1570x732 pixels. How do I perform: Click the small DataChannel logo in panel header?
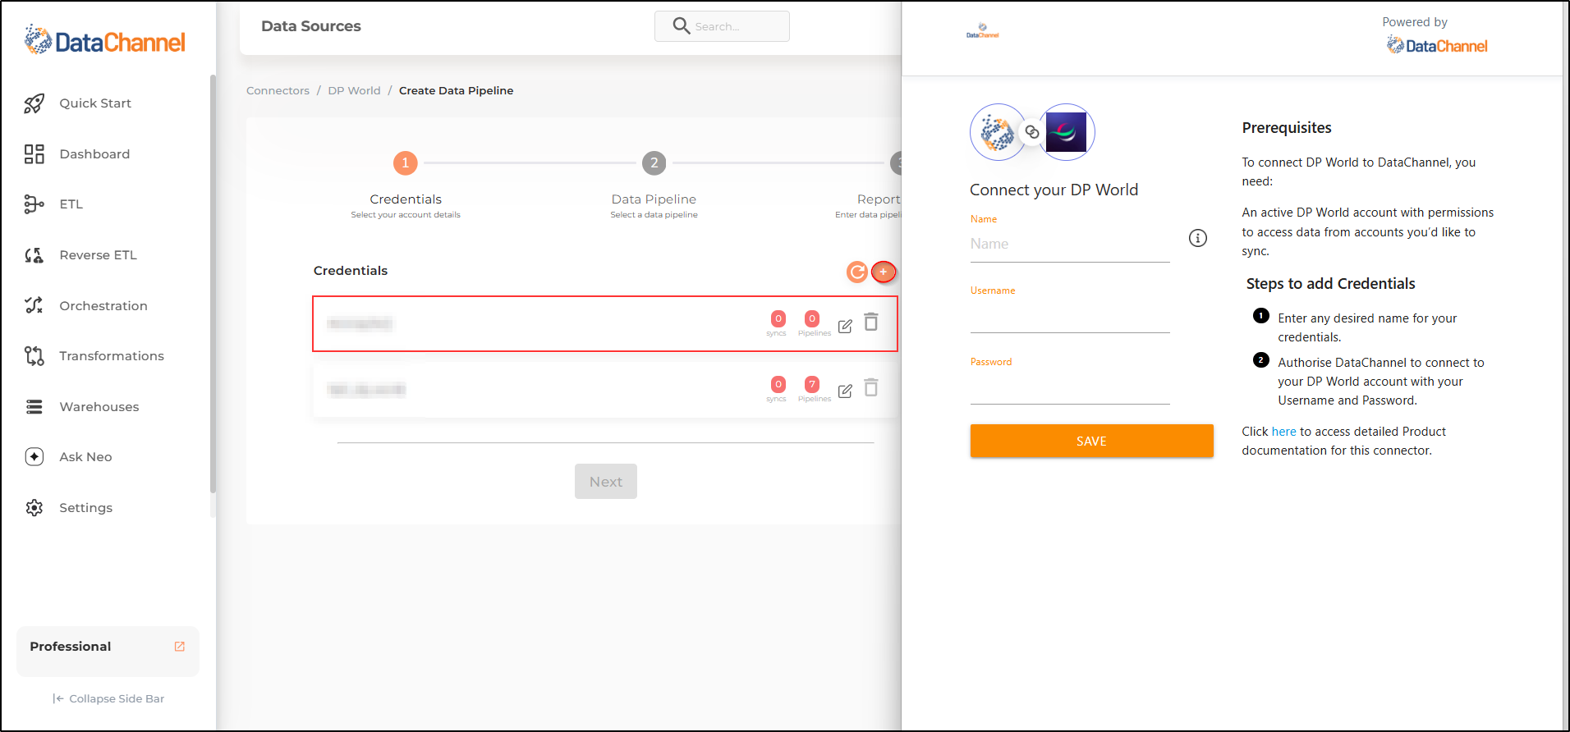click(982, 31)
